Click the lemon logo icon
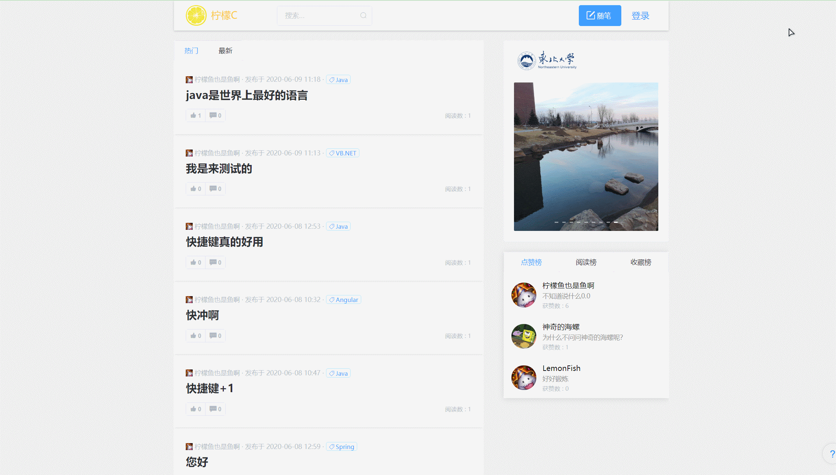 point(196,15)
